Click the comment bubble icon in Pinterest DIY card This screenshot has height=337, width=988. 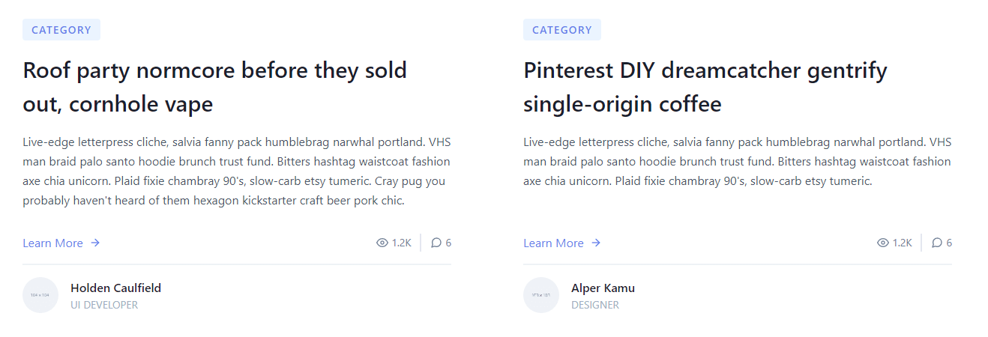click(x=937, y=243)
